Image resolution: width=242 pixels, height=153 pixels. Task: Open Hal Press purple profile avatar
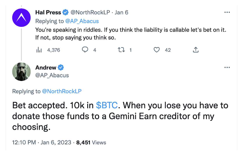pos(21,18)
